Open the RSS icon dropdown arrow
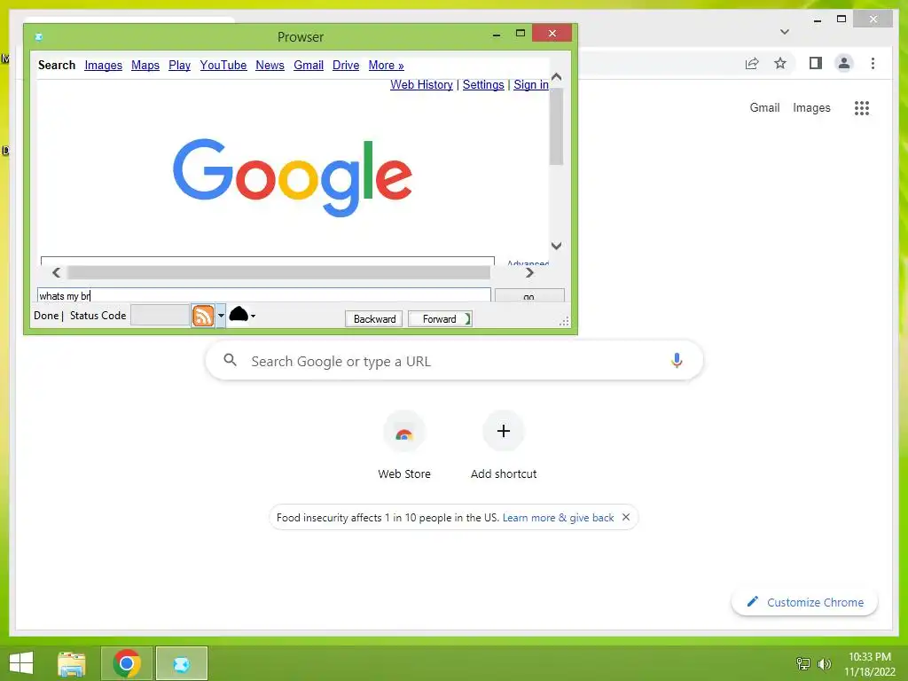This screenshot has height=681, width=908. click(x=221, y=316)
